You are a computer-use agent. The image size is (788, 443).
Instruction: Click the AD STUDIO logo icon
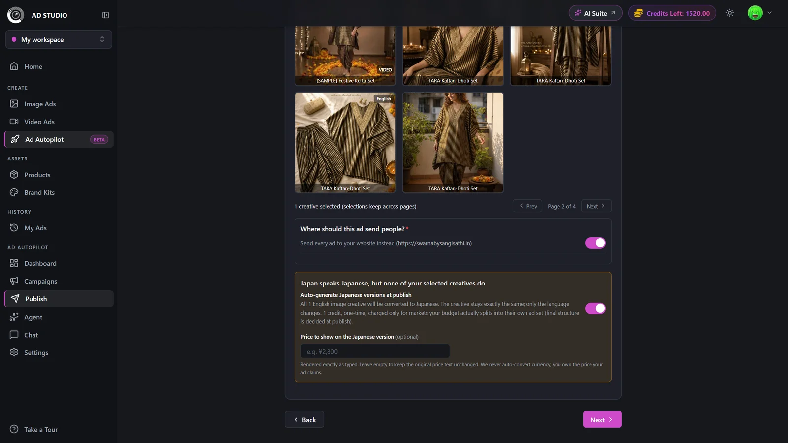(x=16, y=15)
